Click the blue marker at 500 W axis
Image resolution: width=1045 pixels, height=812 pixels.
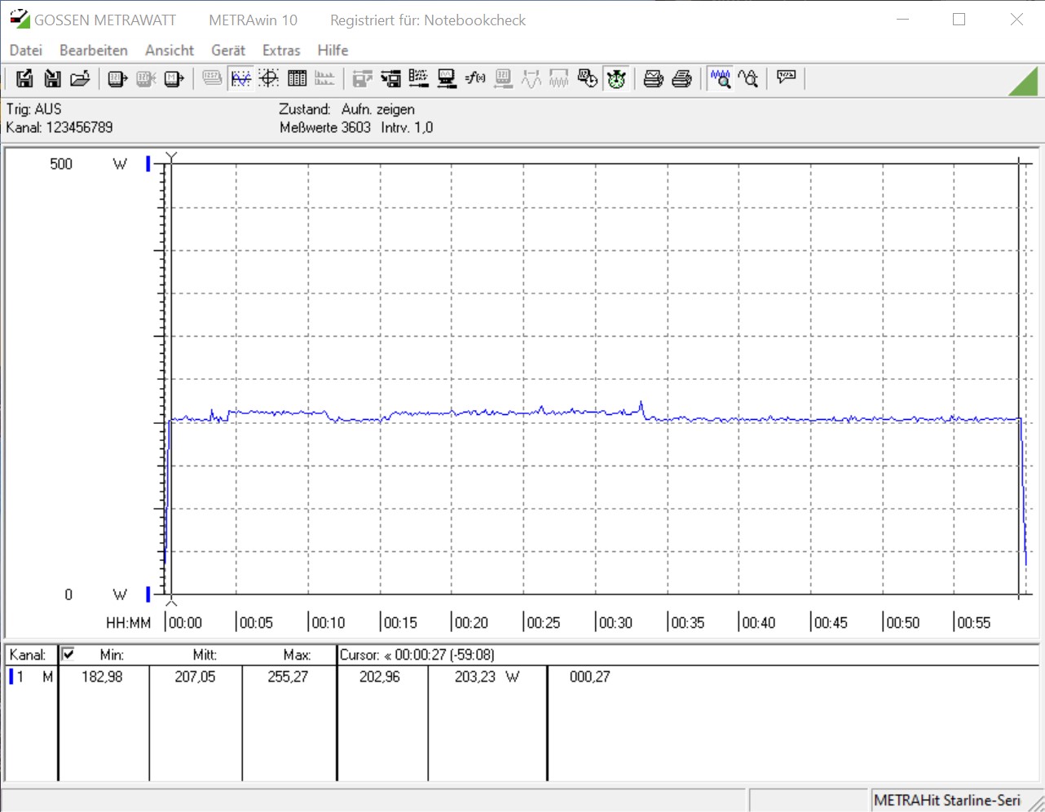148,164
